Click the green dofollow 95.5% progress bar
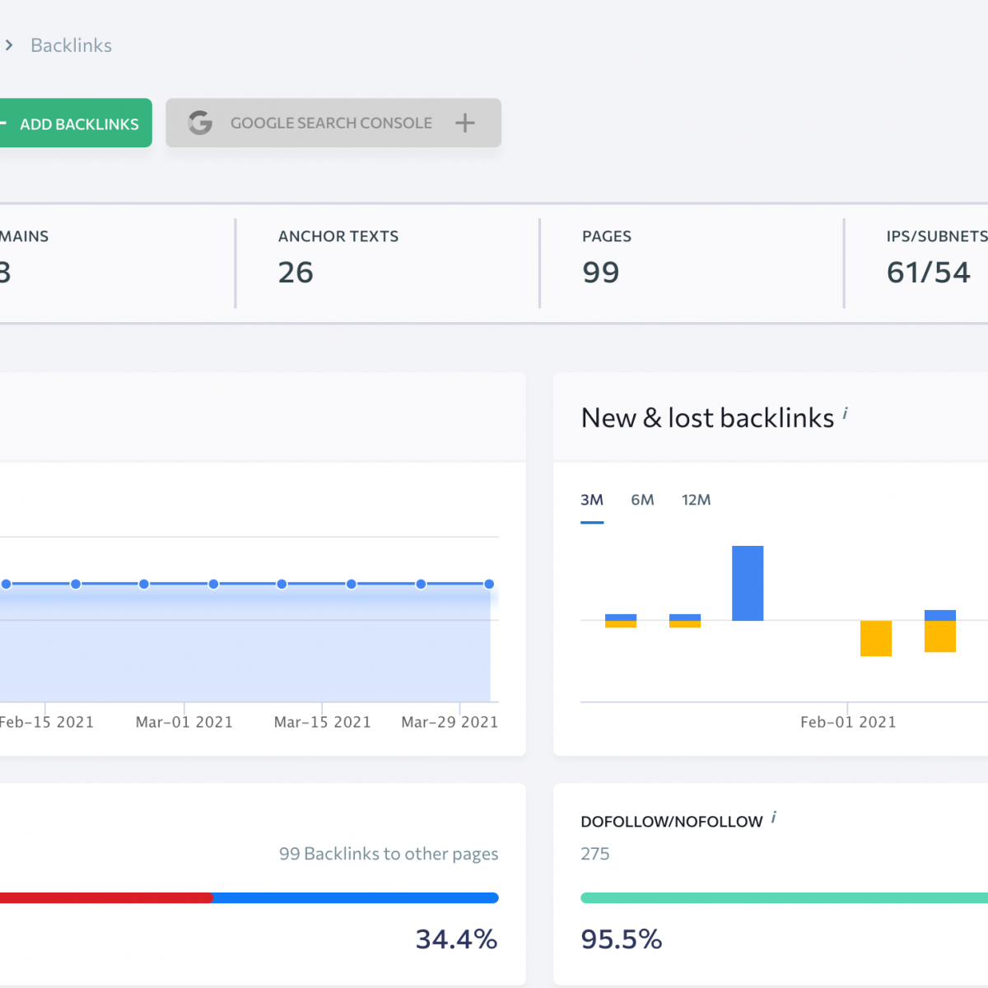Image resolution: width=988 pixels, height=988 pixels. pyautogui.click(x=782, y=897)
